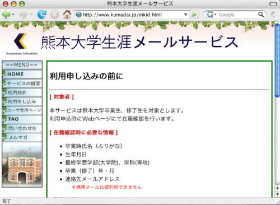Click the URL address field
Screen dimensions: 280x205
(x=132, y=15)
